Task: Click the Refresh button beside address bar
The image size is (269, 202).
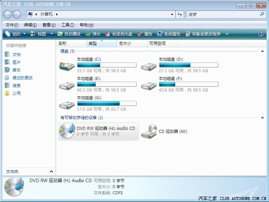Action: 179,15
